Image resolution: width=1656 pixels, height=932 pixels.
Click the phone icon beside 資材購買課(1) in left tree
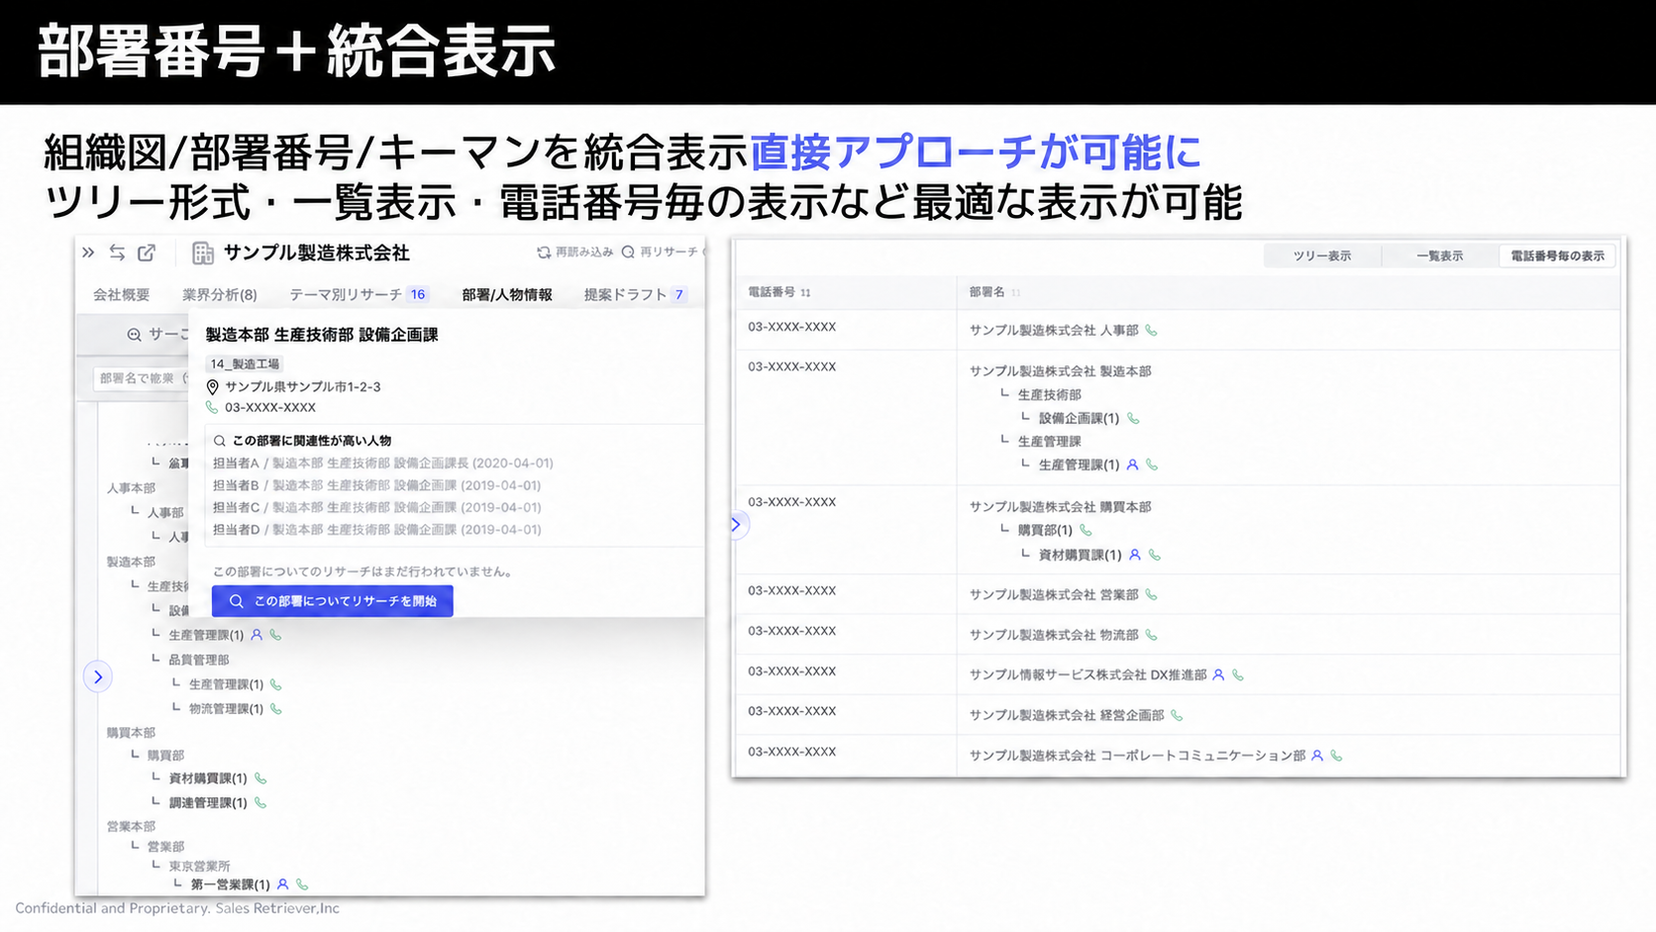[x=260, y=778]
